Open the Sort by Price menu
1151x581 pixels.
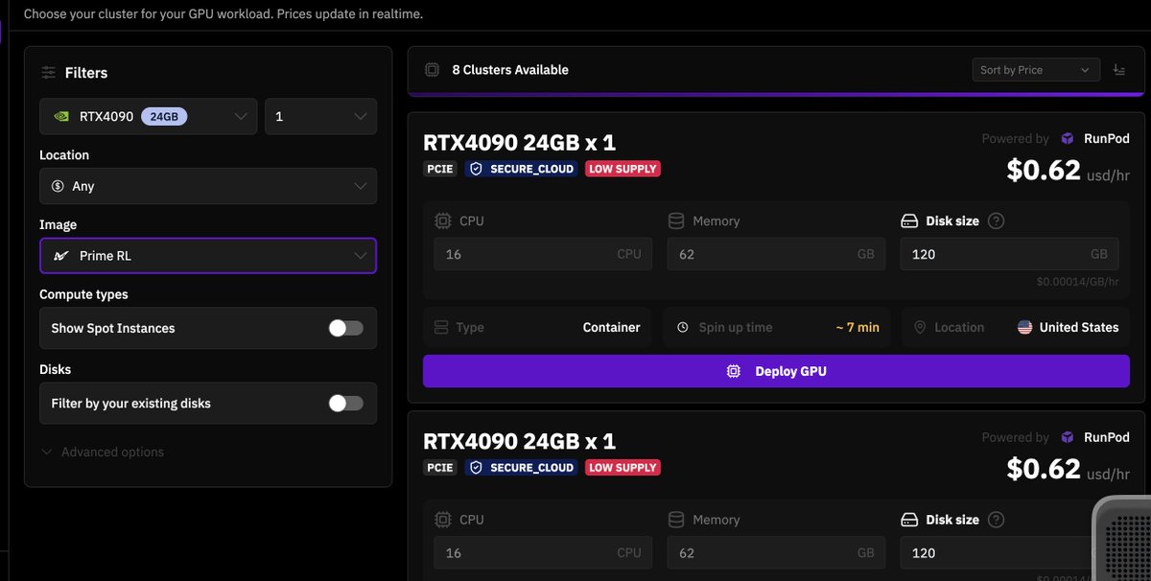coord(1034,70)
